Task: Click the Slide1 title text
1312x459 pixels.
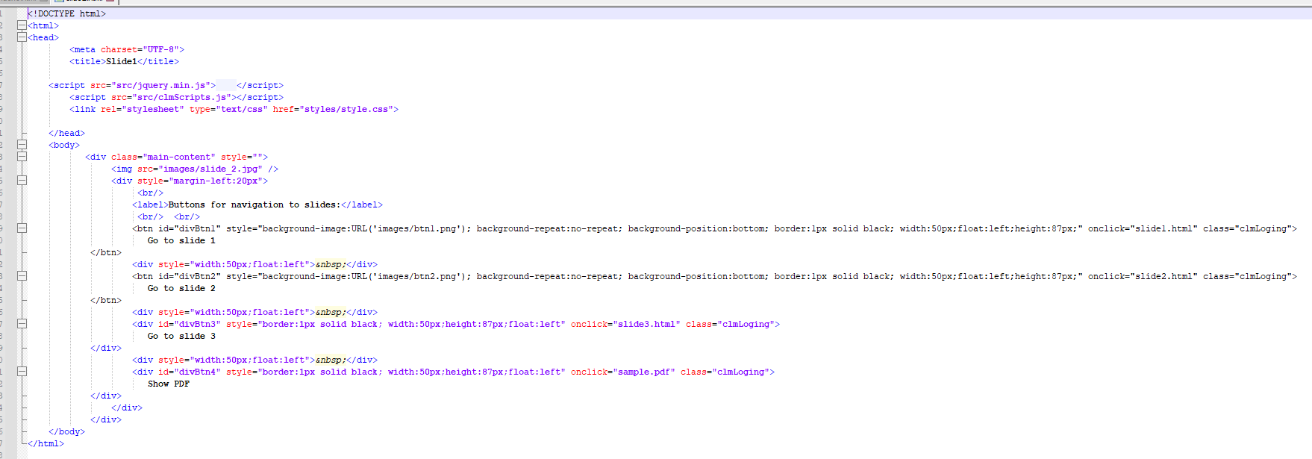Action: (121, 61)
